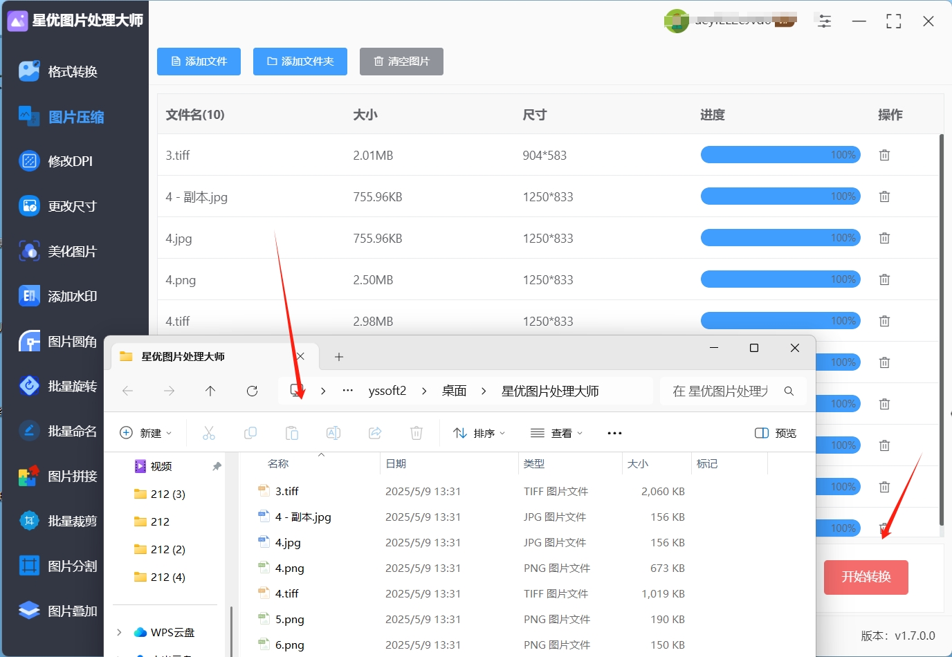Sort by 日期 column header
The image size is (952, 657).
[x=396, y=464]
